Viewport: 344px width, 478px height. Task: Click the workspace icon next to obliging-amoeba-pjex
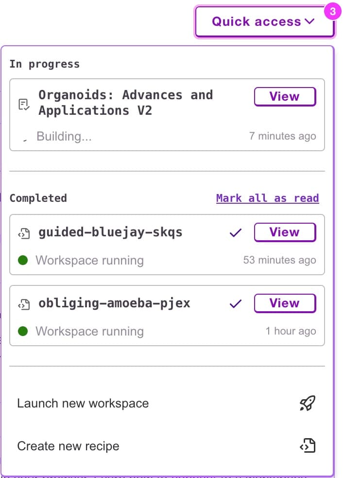tap(24, 304)
